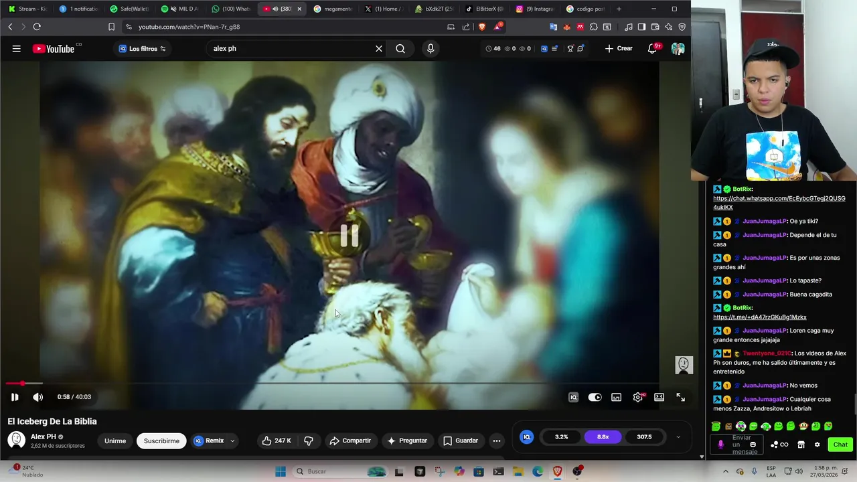Go back in browser history
Screen dimensions: 857x482
pos(10,27)
